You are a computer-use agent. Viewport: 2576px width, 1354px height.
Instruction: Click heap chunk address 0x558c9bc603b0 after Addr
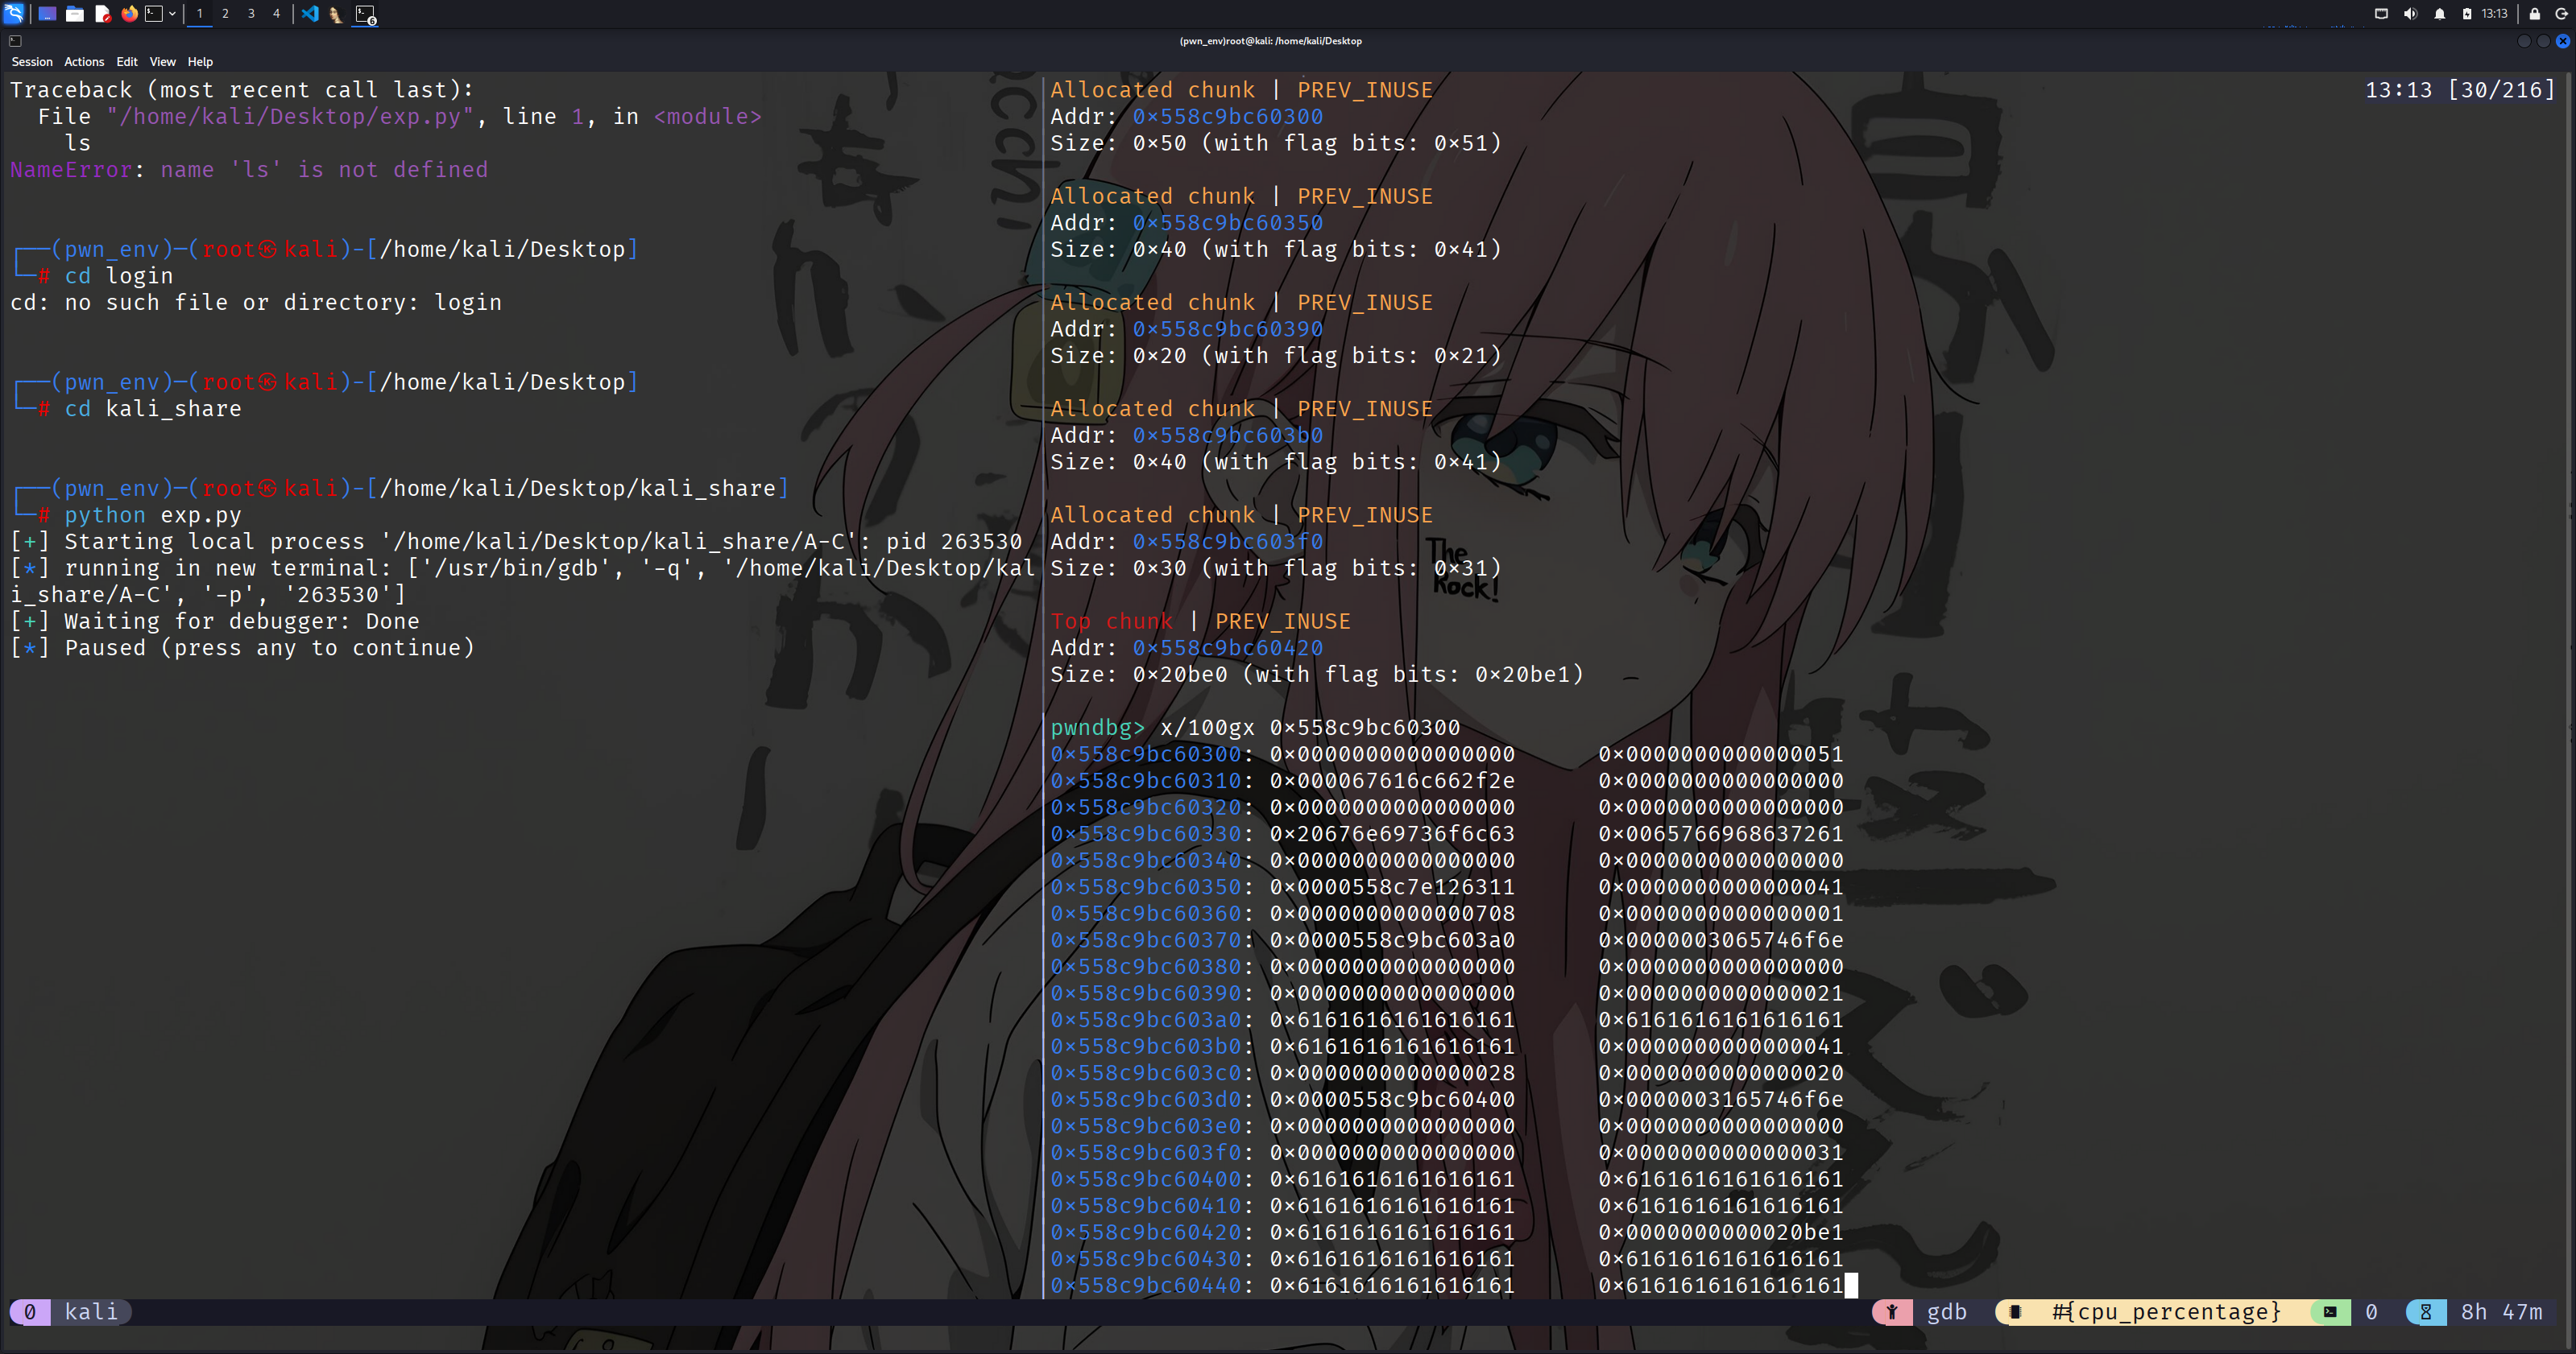1228,436
